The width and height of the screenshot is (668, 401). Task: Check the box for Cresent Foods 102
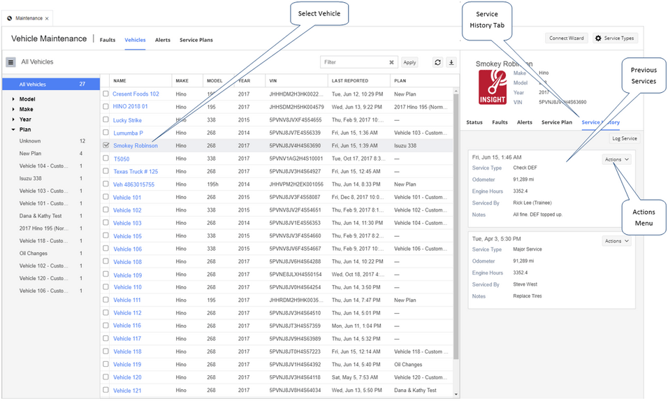[x=106, y=94]
